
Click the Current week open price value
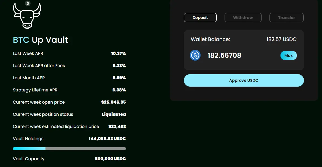click(x=114, y=102)
